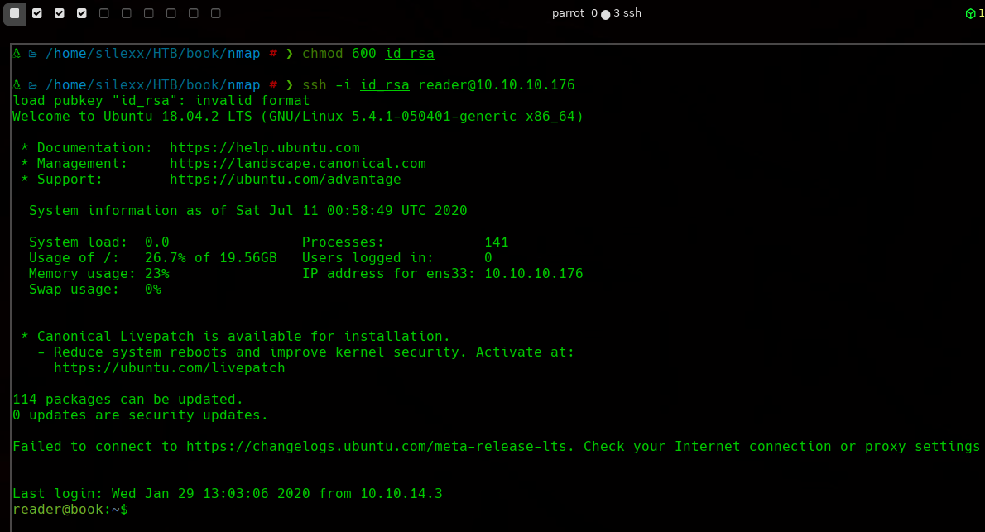Image resolution: width=985 pixels, height=532 pixels.
Task: Open the help.ubuntu.com documentation link
Action: click(x=264, y=148)
